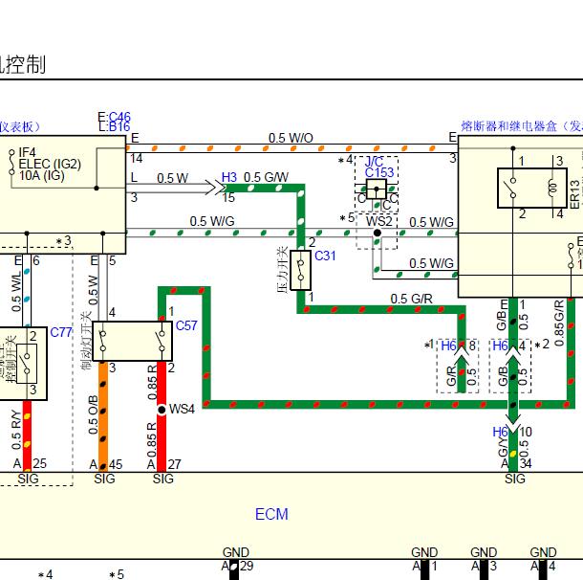The height and width of the screenshot is (580, 583).
Task: Select the 0.5 G/W wire label
Action: pos(267,177)
